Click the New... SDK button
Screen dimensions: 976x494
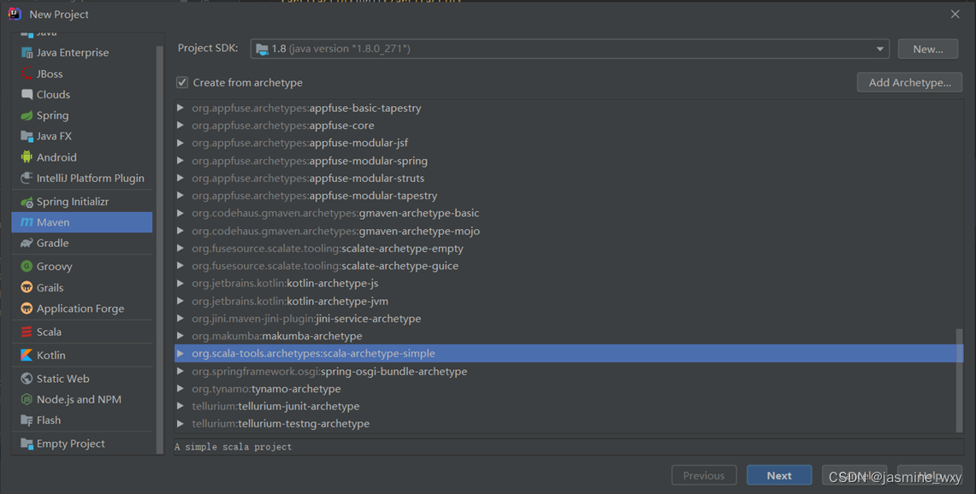[x=927, y=49]
